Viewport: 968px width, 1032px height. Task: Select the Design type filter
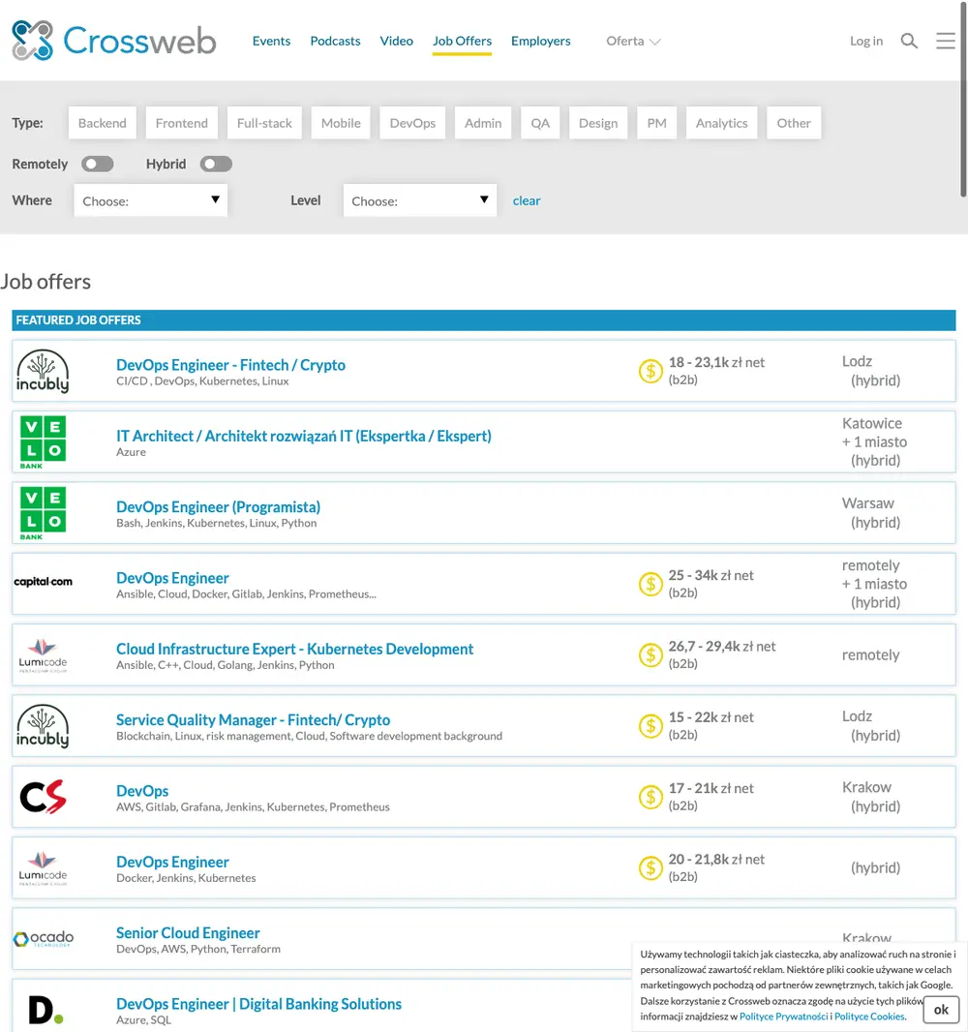click(598, 123)
